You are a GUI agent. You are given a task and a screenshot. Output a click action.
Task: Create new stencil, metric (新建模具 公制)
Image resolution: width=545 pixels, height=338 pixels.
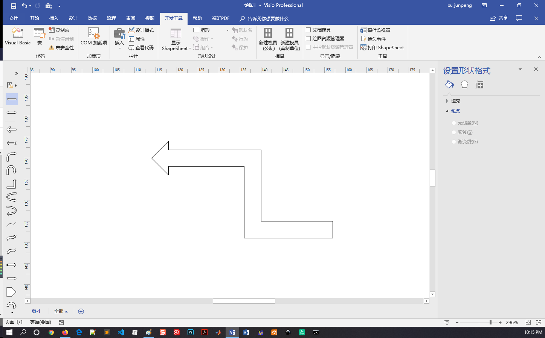tap(268, 39)
